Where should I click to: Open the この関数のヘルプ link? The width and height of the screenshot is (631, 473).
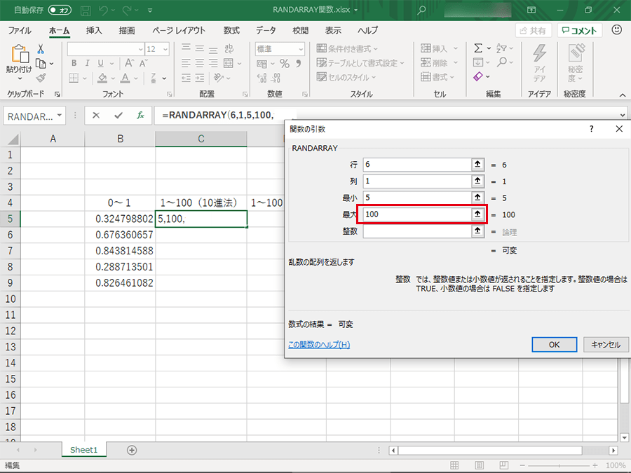[x=319, y=345]
